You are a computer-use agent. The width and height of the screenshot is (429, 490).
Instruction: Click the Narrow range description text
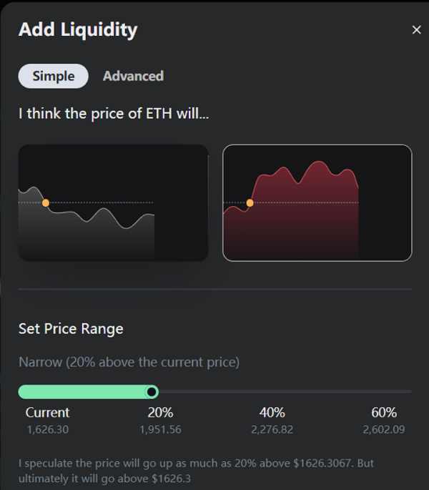[x=129, y=363]
